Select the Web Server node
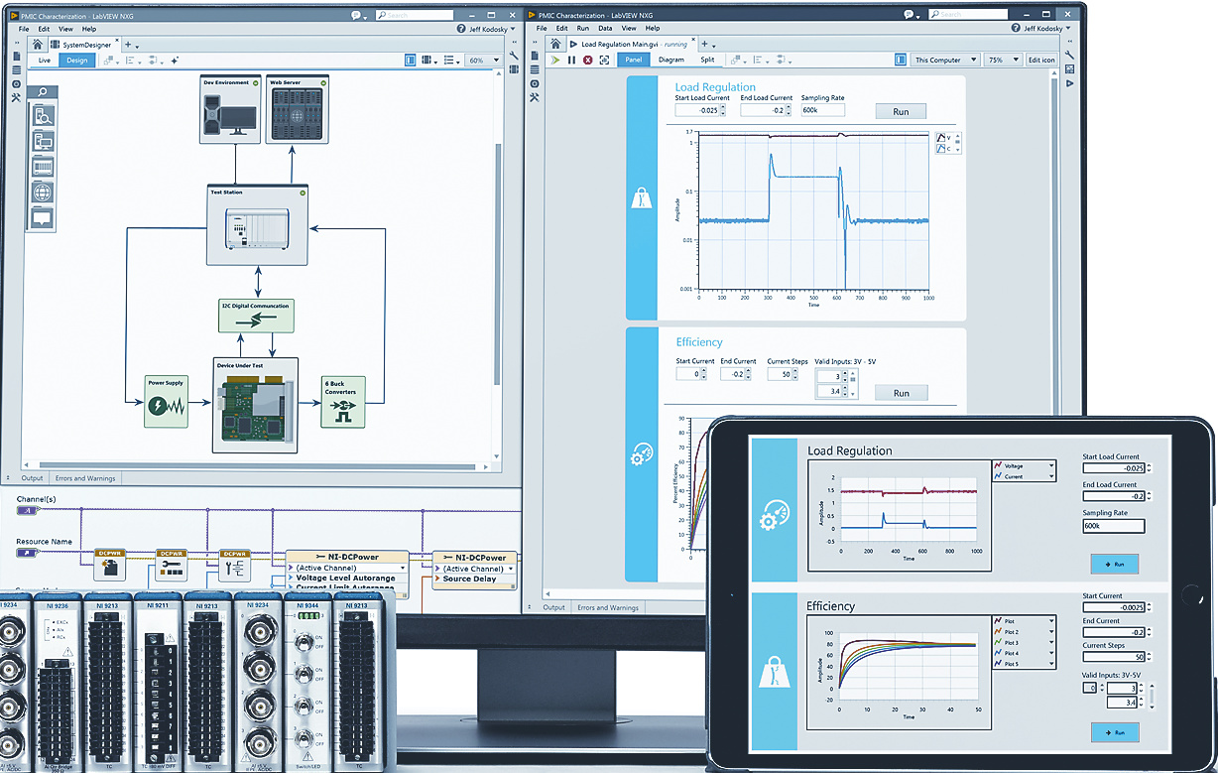This screenshot has height=773, width=1218. coord(298,111)
